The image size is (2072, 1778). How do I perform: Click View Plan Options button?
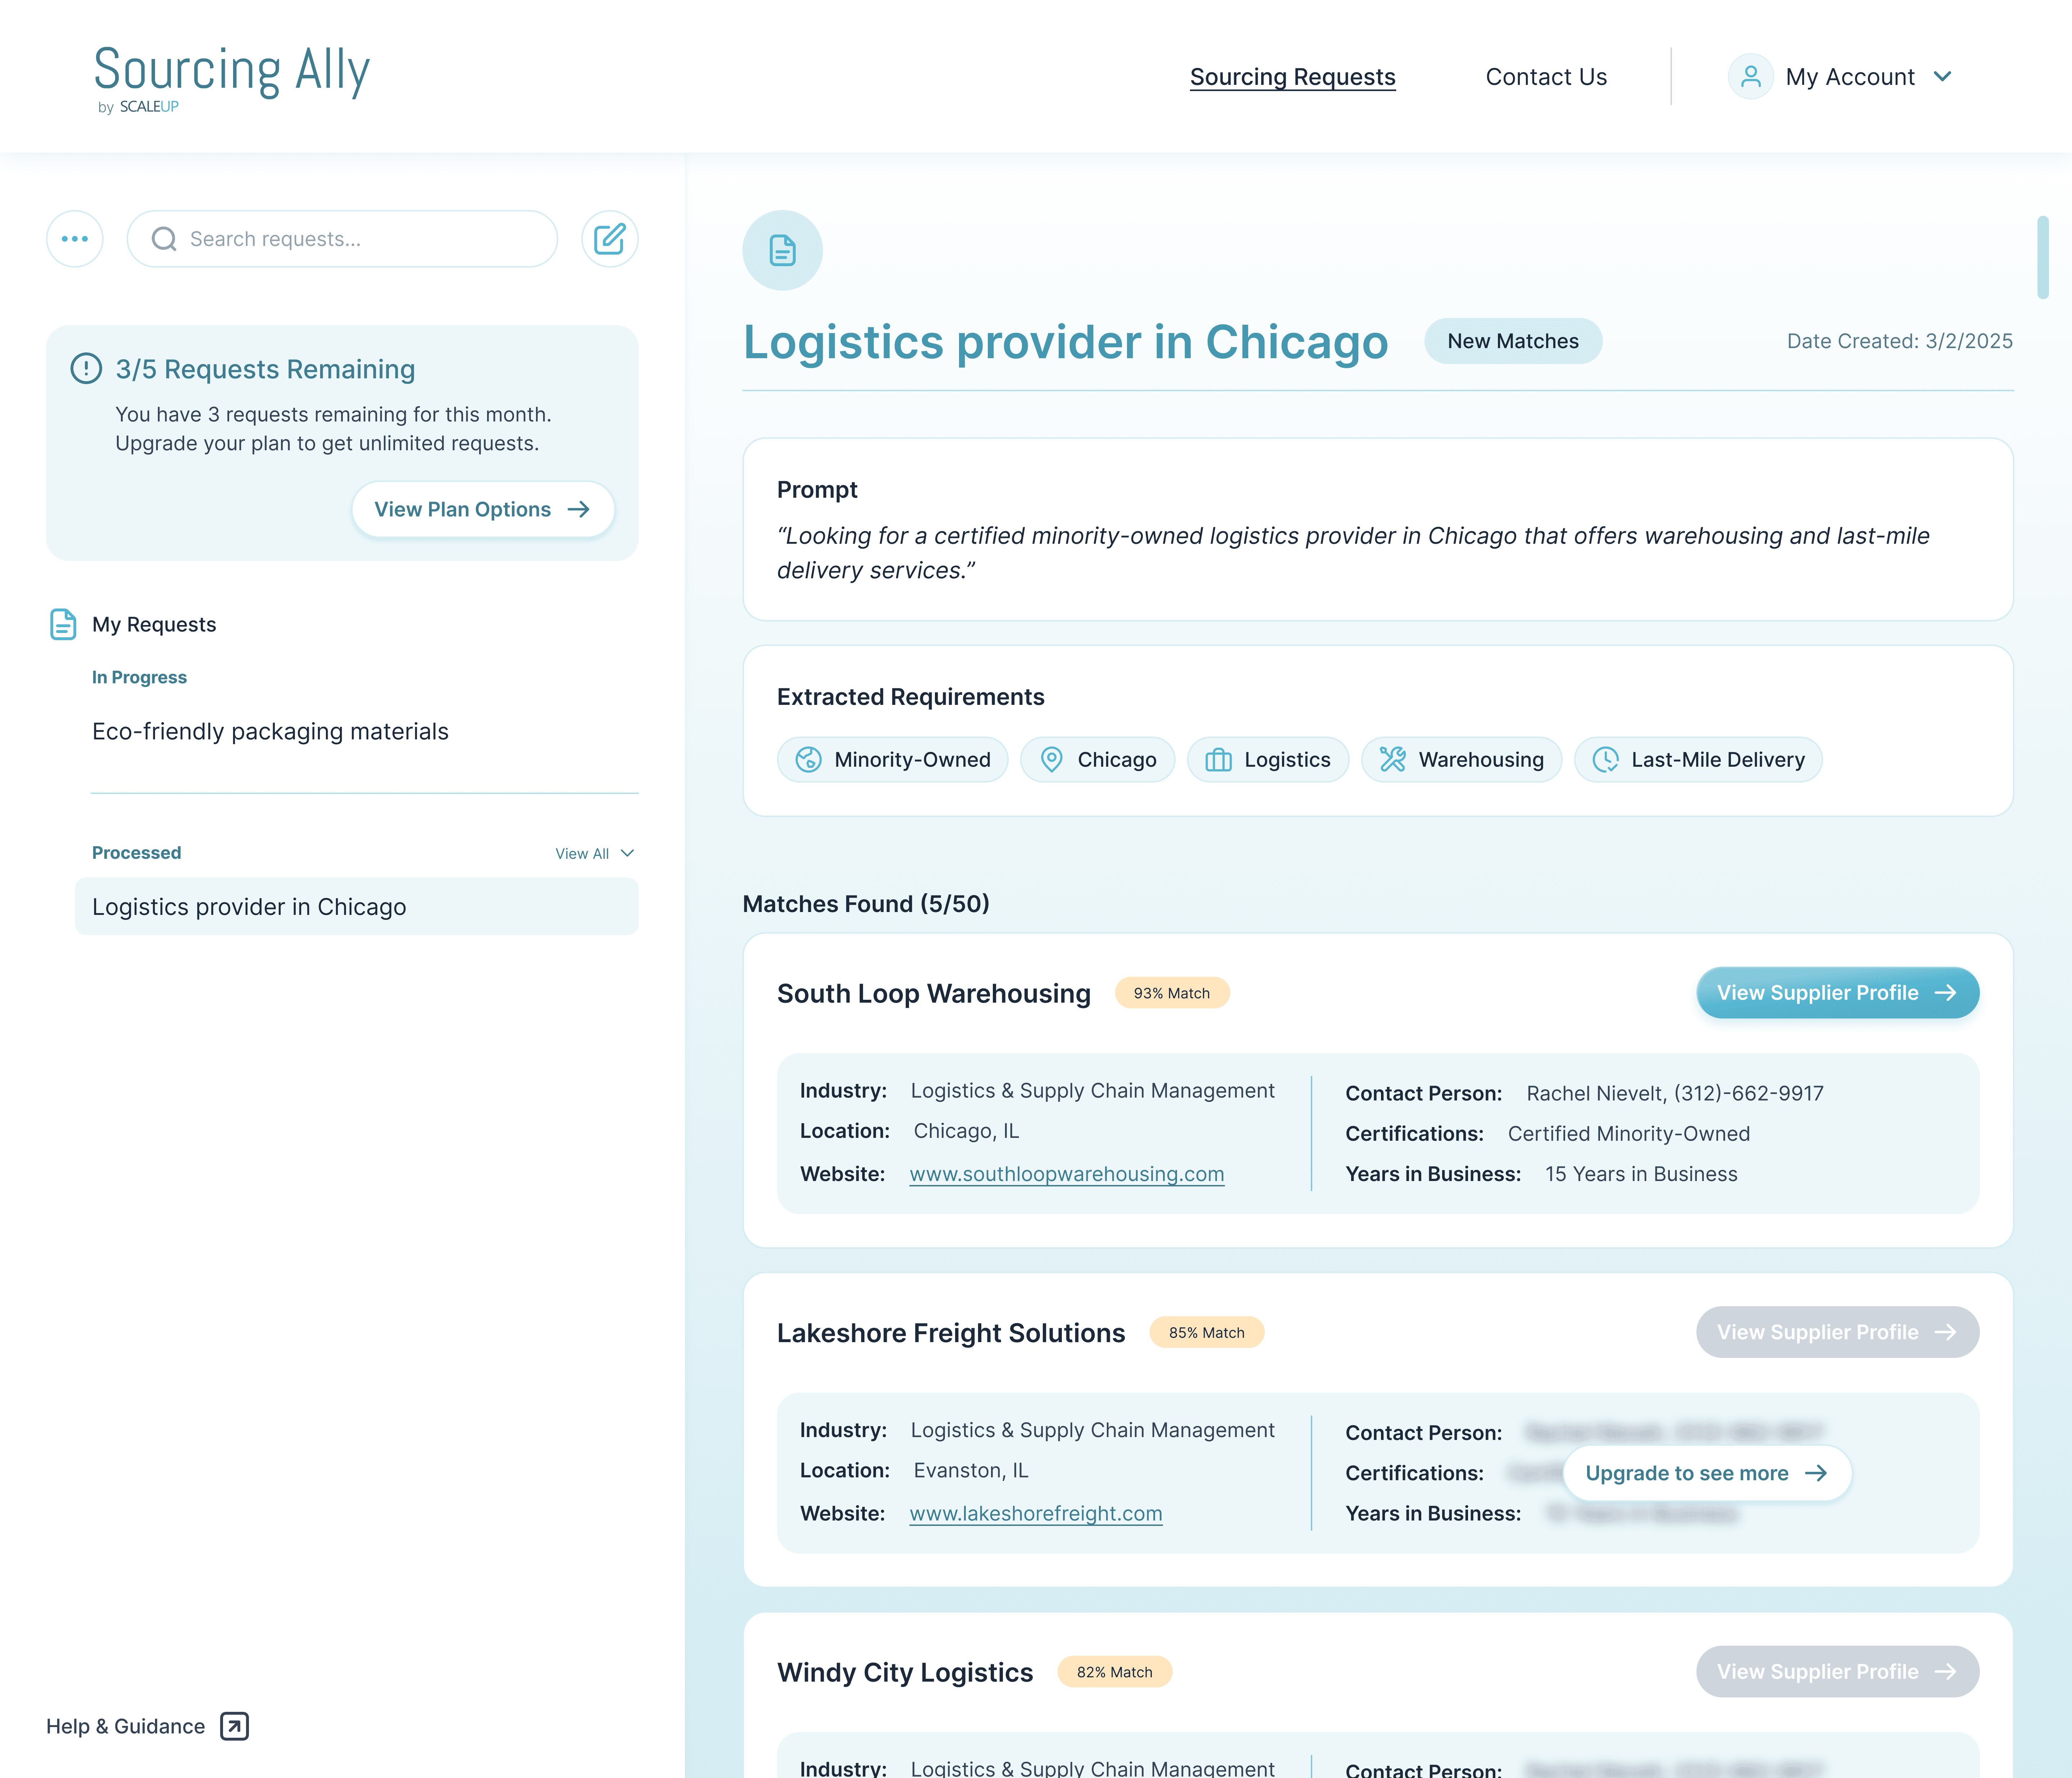coord(483,510)
